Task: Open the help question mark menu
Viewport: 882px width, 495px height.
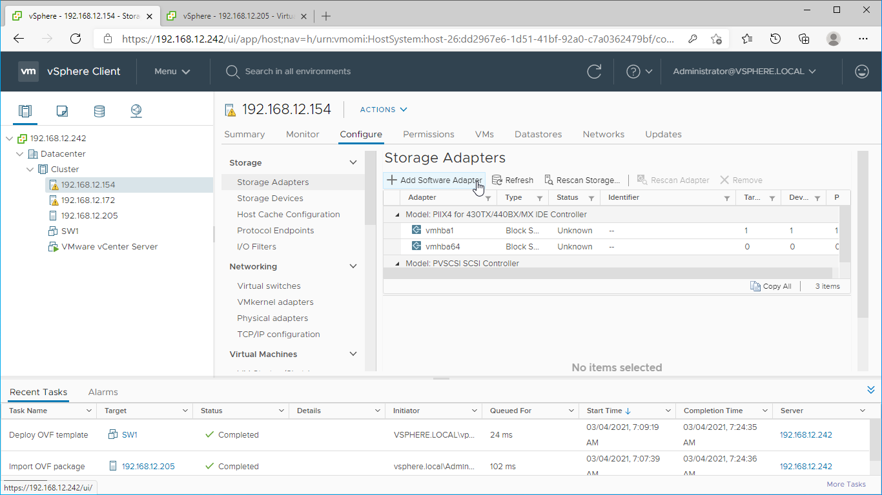Action: [639, 72]
